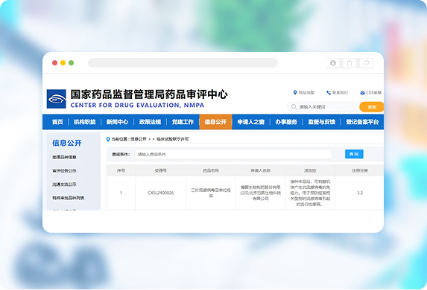
Task: Click the CDE logo emblem
Action: click(x=57, y=99)
